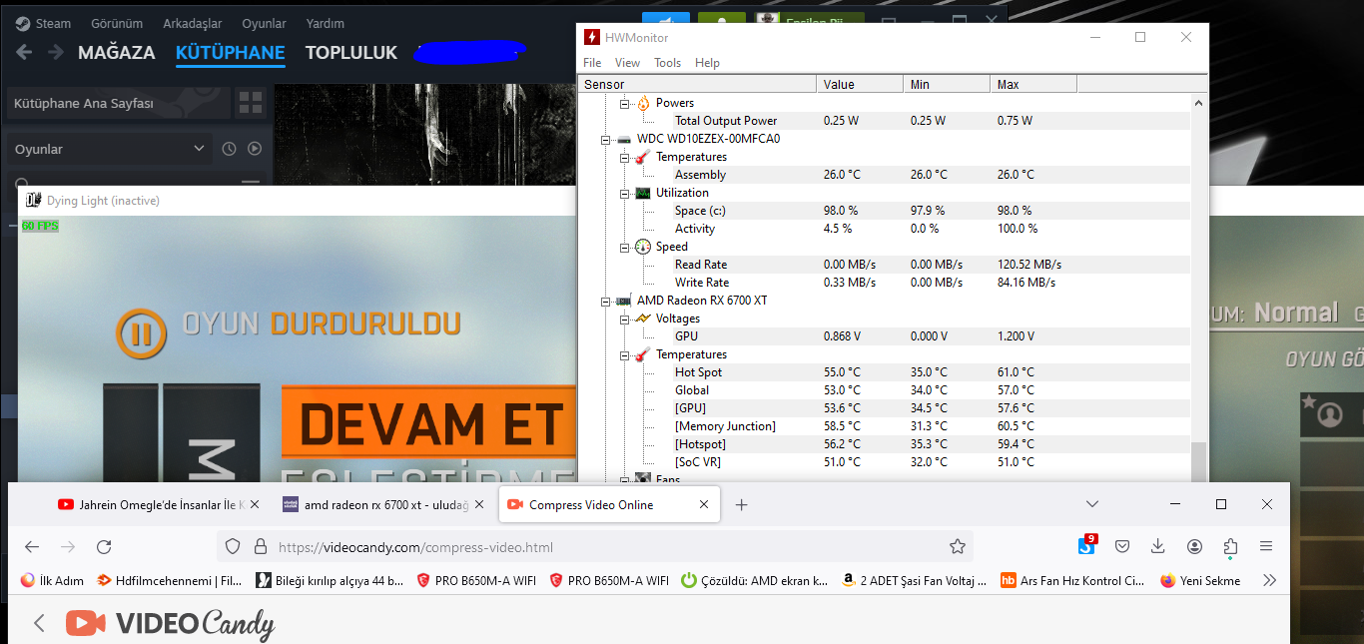Open Firefox downloads panel

pyautogui.click(x=1157, y=546)
